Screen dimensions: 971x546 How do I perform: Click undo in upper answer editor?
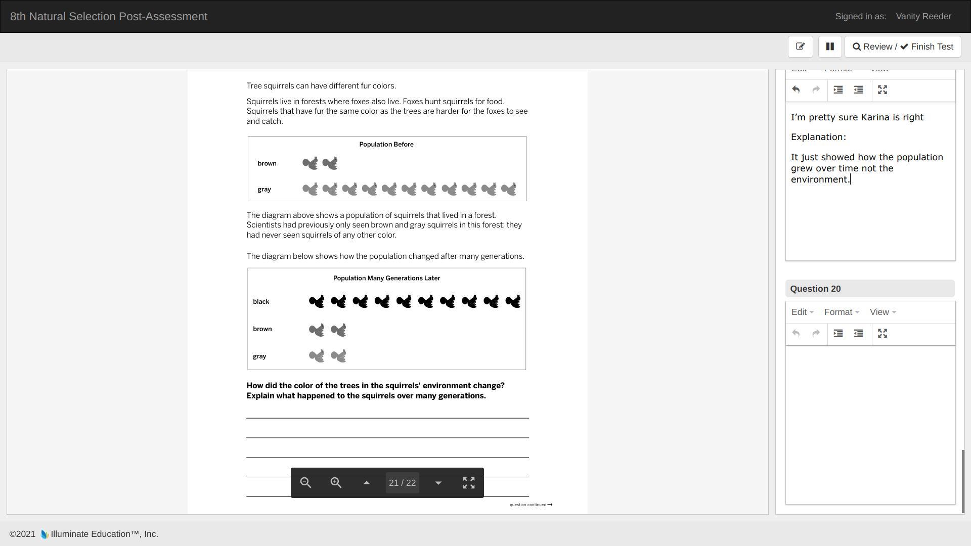pos(796,90)
